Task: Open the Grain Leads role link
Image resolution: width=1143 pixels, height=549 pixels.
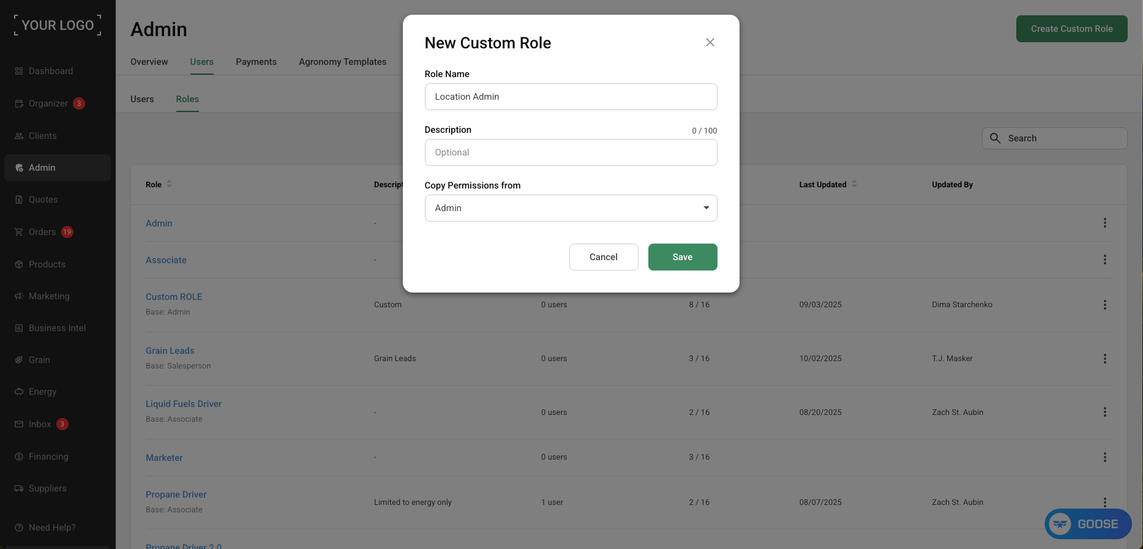Action: click(170, 351)
